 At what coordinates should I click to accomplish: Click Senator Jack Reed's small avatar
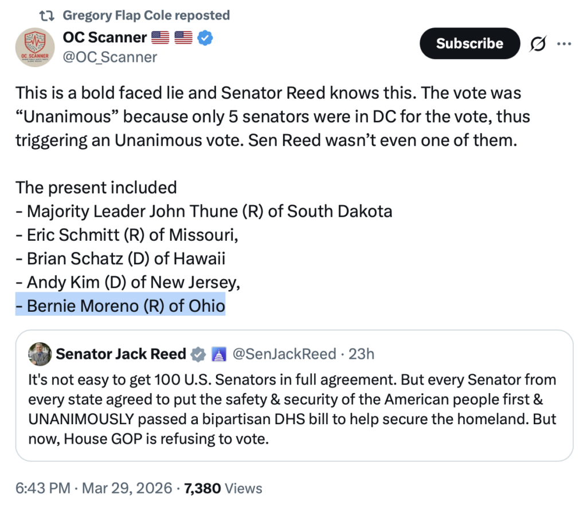(40, 354)
